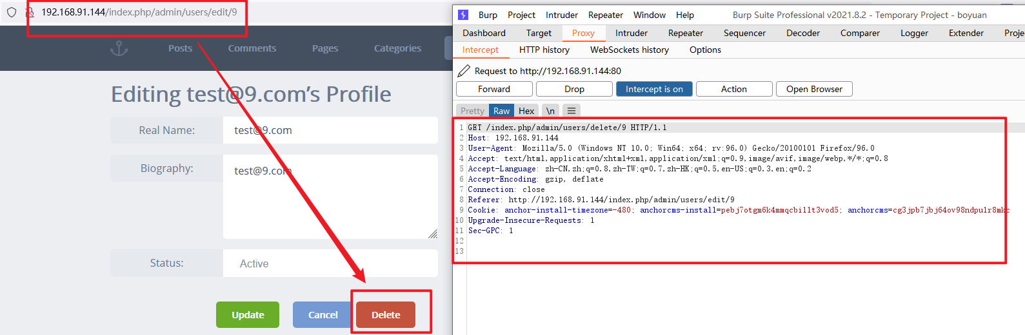Open the Extender tab

coord(966,33)
